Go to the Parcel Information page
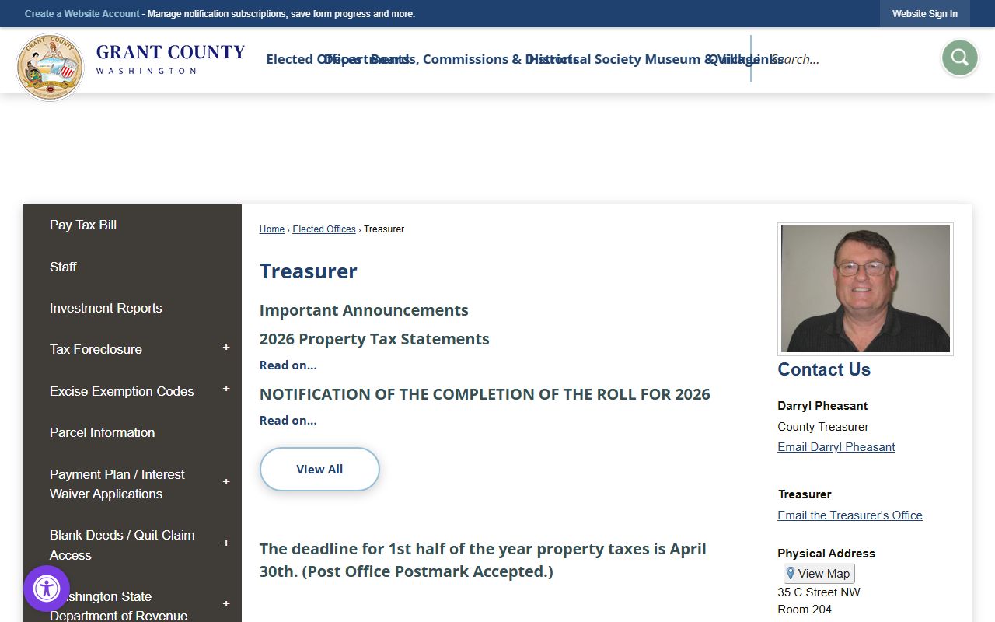Viewport: 995px width, 622px height. (102, 432)
